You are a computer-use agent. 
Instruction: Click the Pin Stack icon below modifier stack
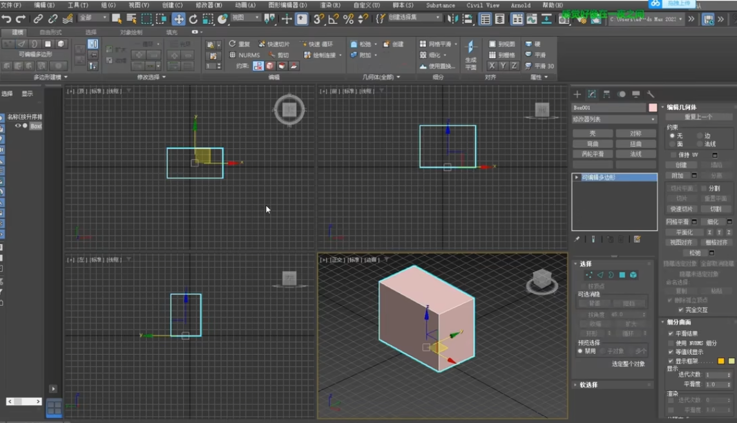click(577, 239)
